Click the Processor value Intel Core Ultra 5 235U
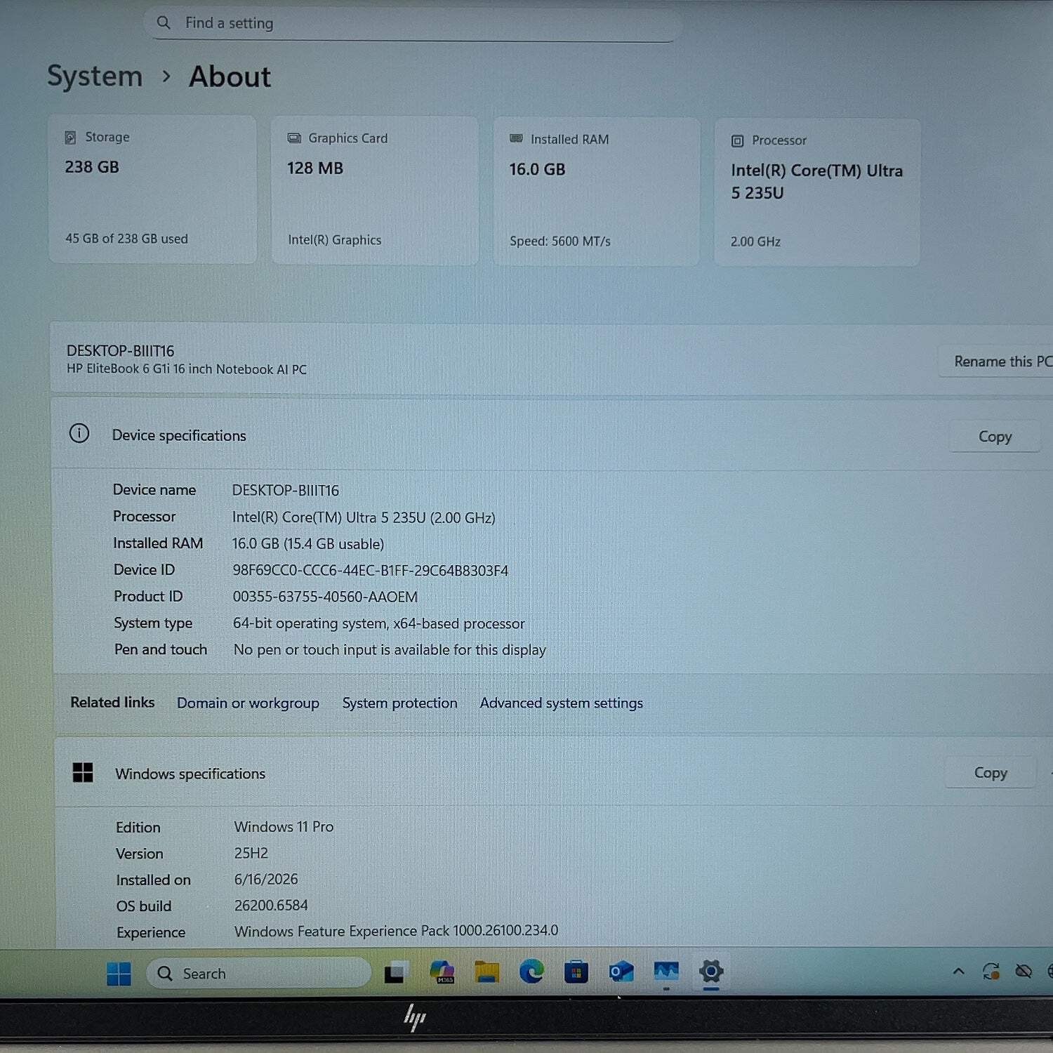Screen dimensions: 1053x1053 pos(364,517)
